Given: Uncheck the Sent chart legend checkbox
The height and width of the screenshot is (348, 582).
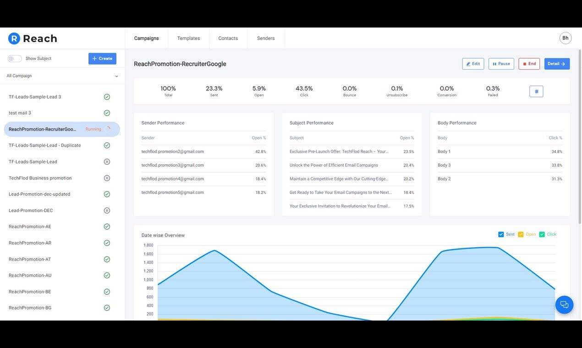Looking at the screenshot, I should (x=501, y=234).
